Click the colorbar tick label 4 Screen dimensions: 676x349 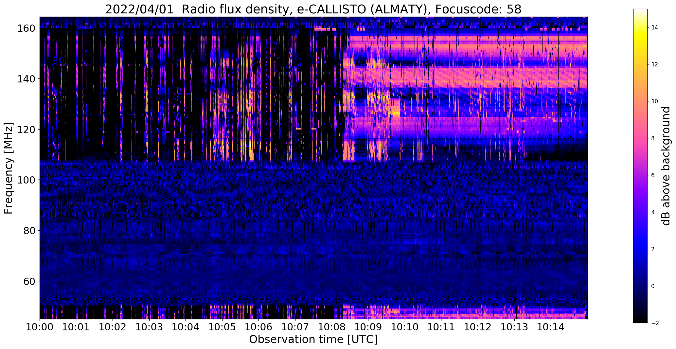tap(653, 212)
